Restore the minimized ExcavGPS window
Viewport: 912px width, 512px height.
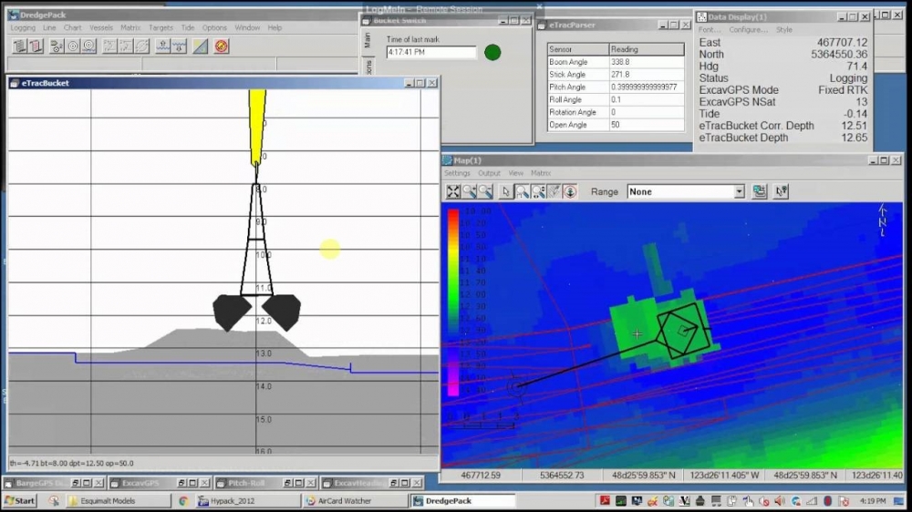(x=181, y=483)
